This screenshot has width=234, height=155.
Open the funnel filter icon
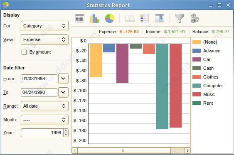coord(180,18)
